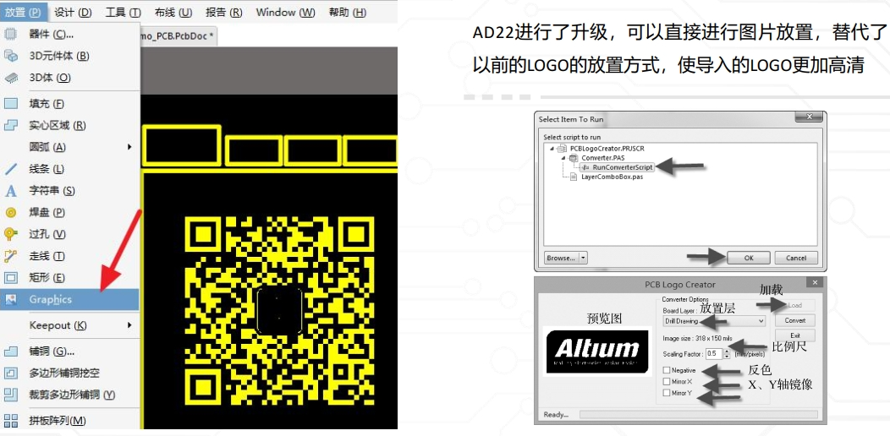Collapse the Converter.PAS tree node
The image size is (890, 436).
563,158
